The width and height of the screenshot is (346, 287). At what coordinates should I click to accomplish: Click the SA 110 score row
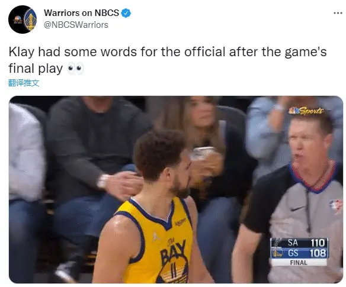pos(299,243)
